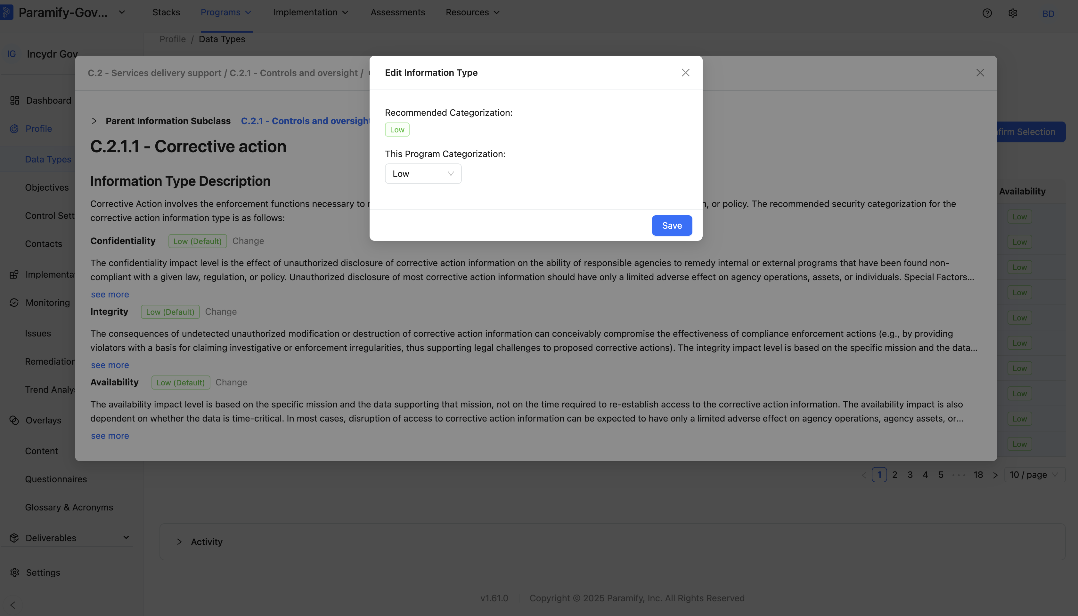Screen dimensions: 1078x616
Task: Go to page 18
Action: point(978,475)
